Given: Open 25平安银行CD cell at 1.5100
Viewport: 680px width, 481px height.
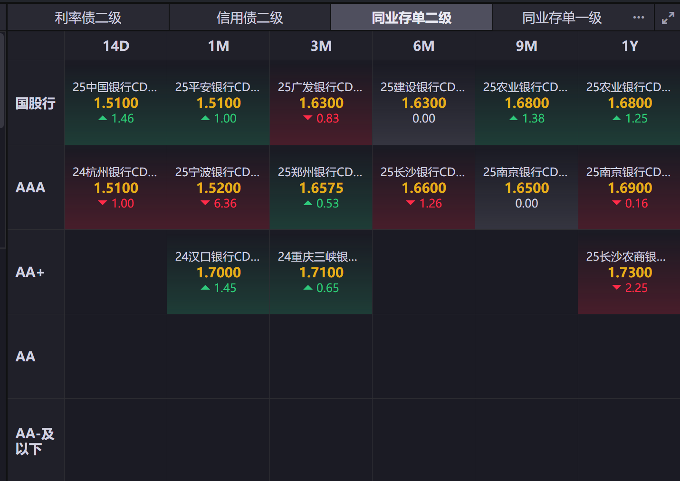Looking at the screenshot, I should 219,103.
